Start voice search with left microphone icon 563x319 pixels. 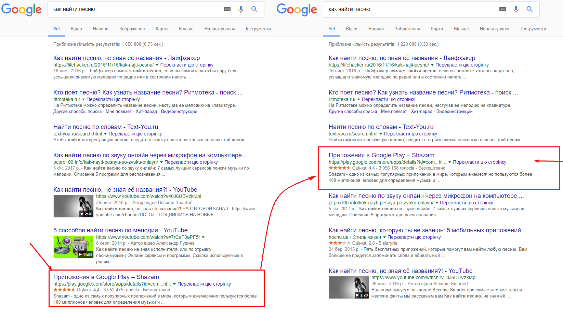[x=241, y=9]
